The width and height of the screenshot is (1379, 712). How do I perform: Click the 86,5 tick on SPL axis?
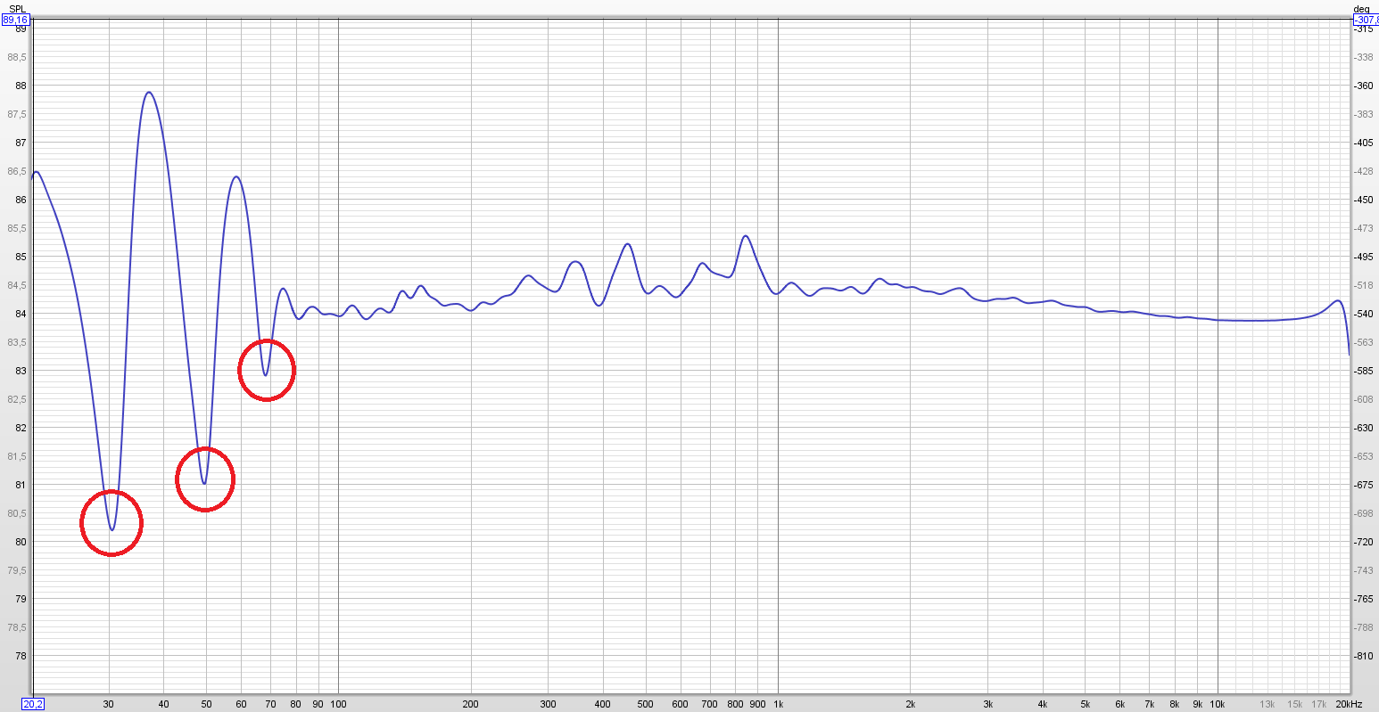[18, 171]
